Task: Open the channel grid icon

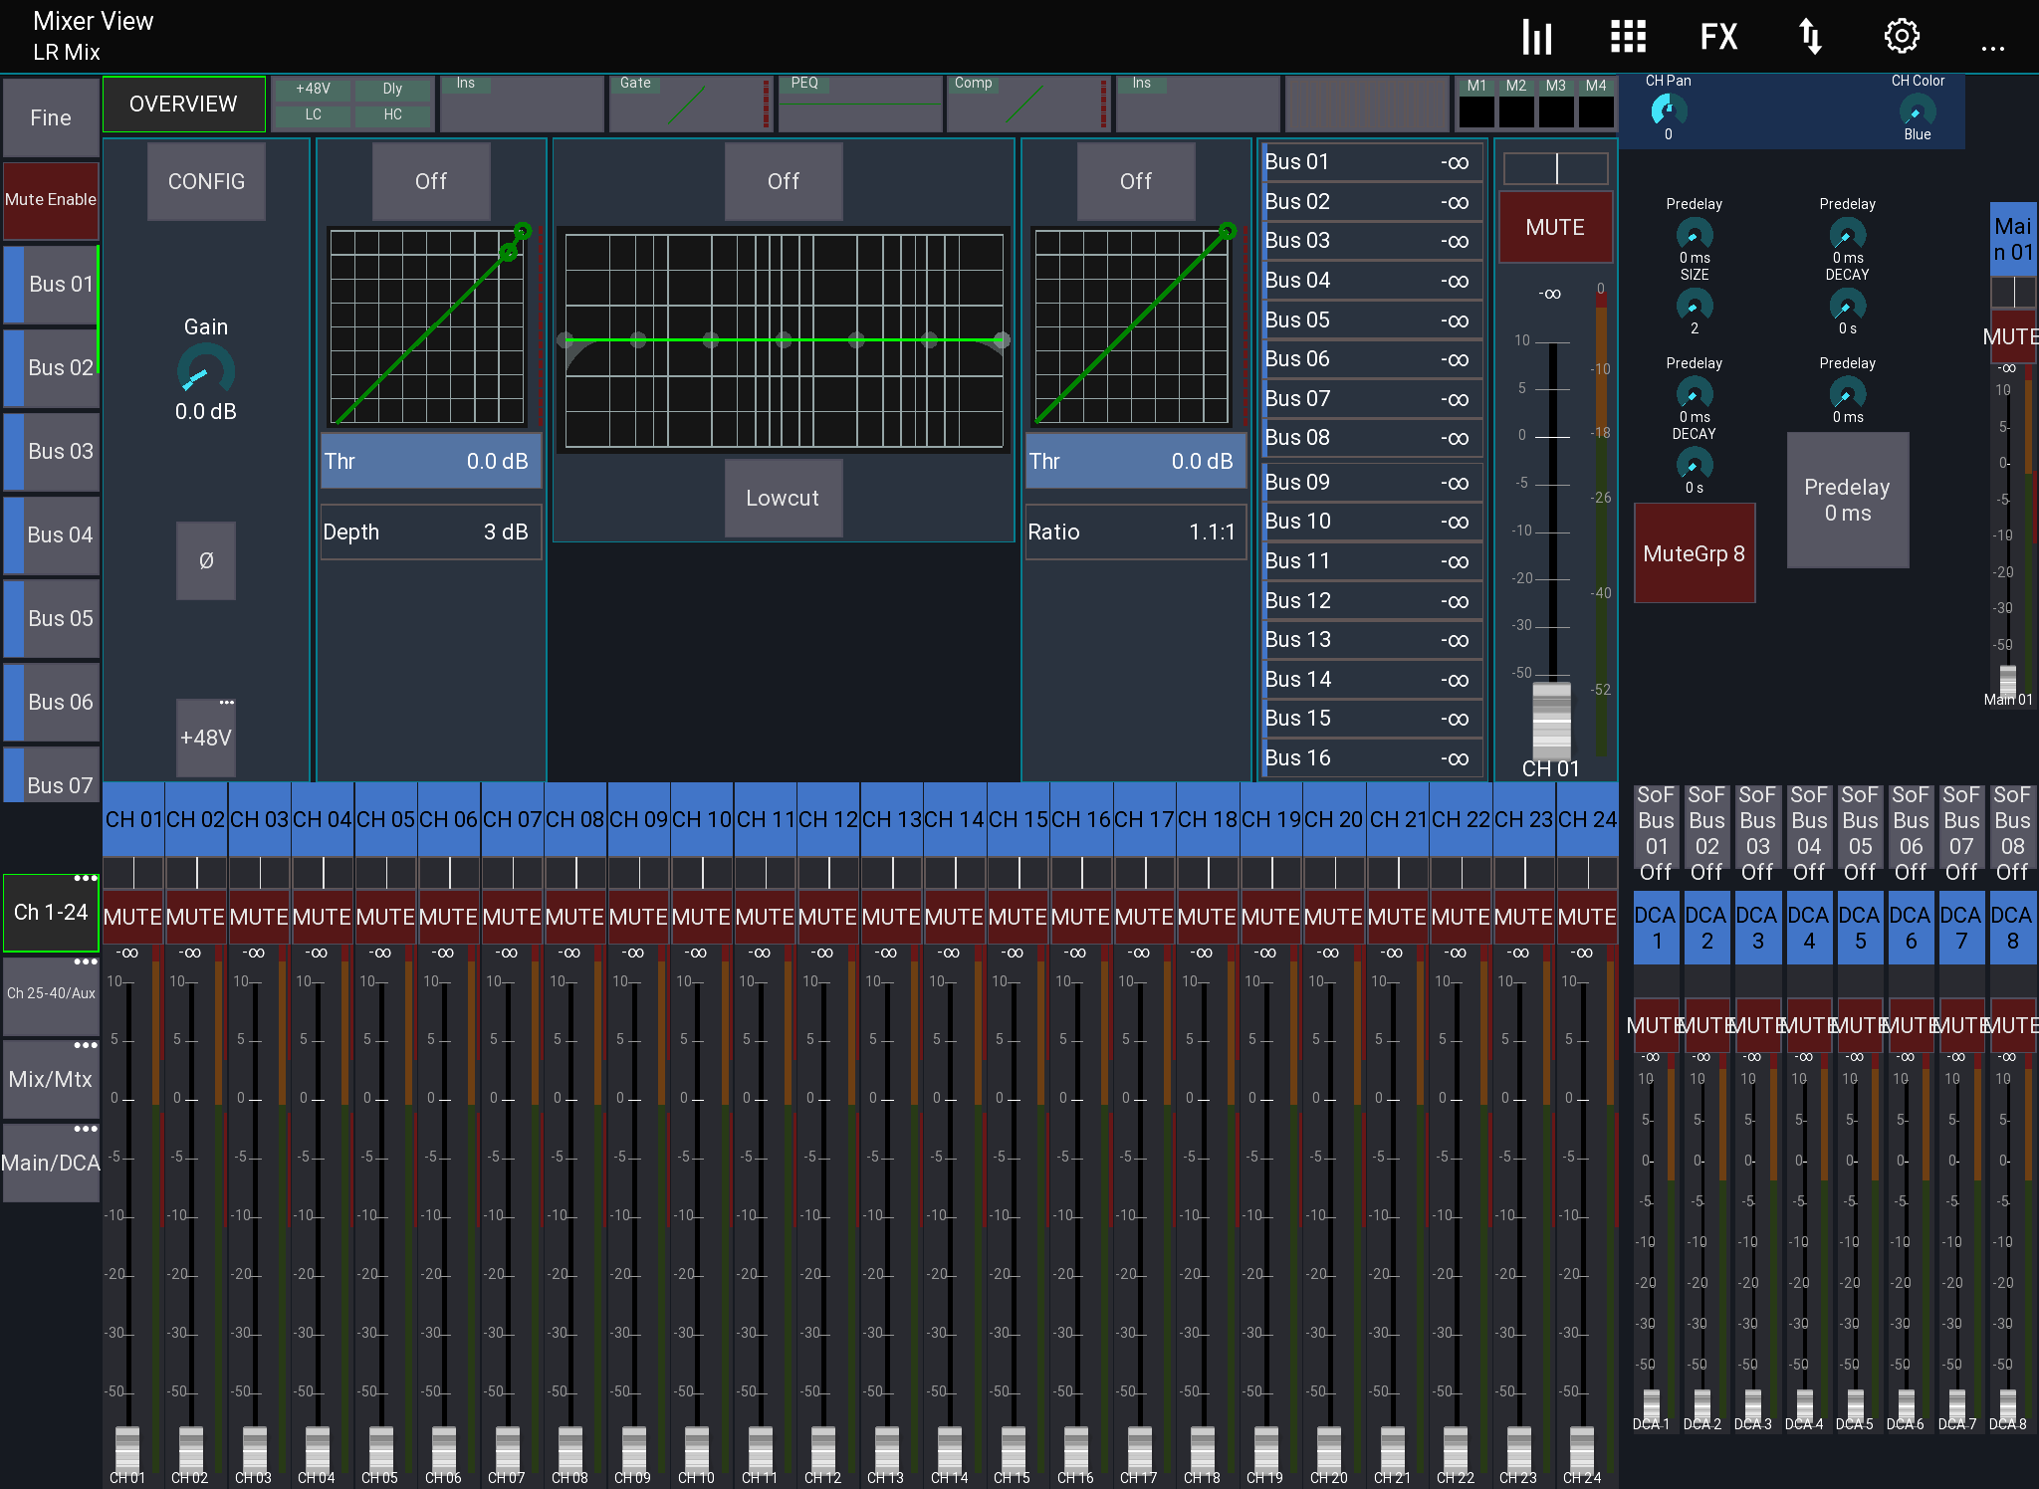Action: tap(1627, 37)
